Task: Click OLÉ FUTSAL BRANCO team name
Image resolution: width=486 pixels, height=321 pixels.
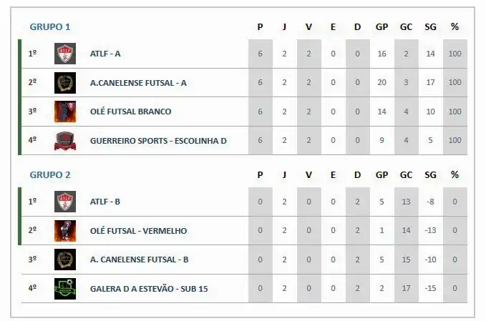Action: pos(130,112)
